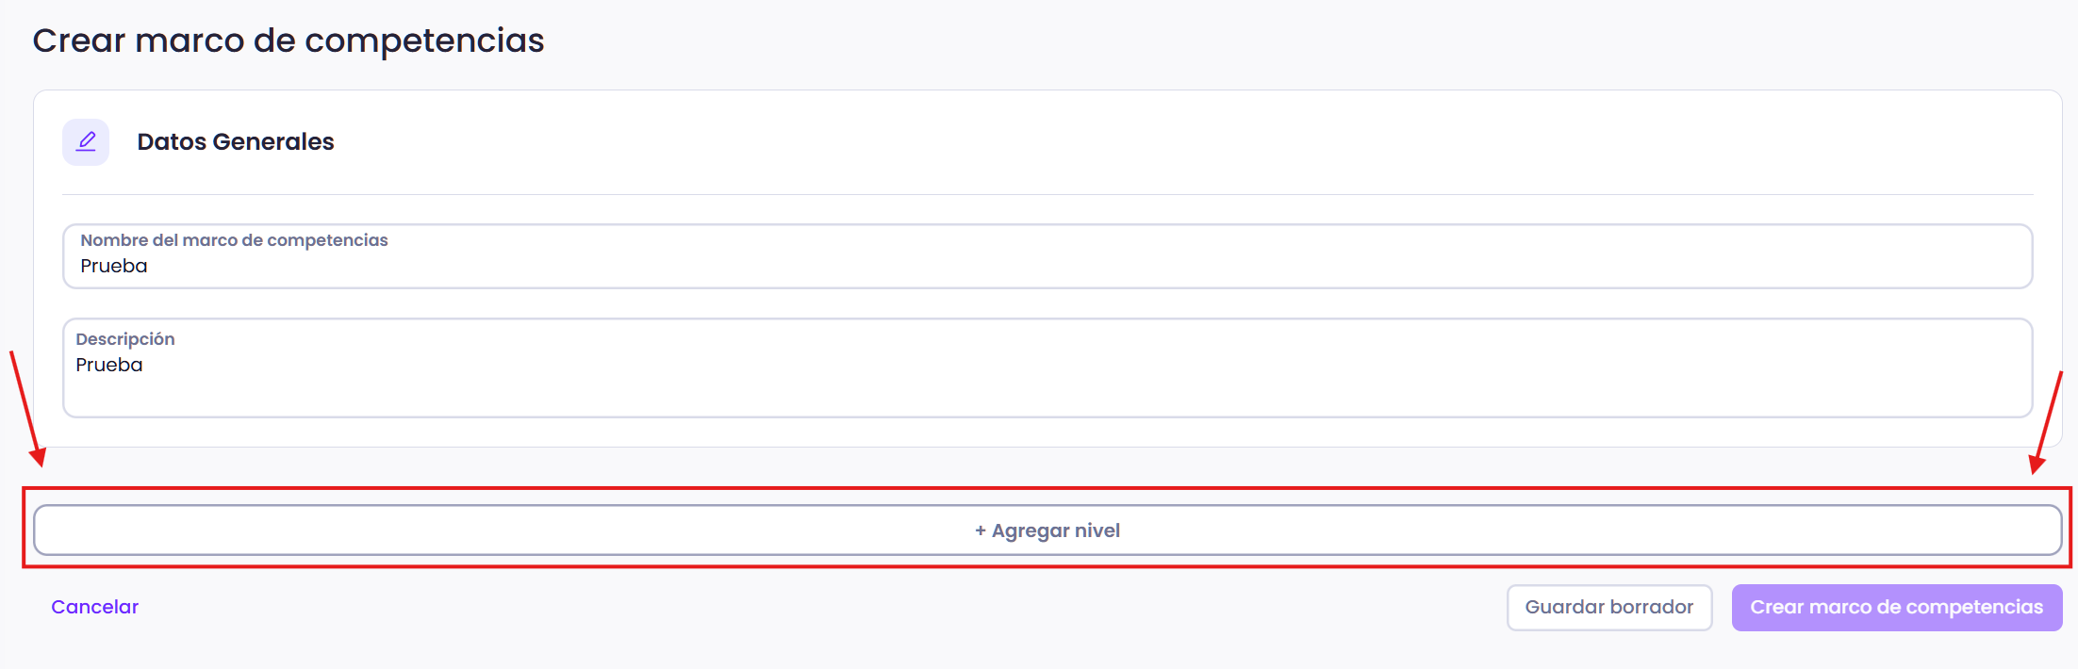Screen dimensions: 2078x669
Task: Click the Nombre del marco de competencias label
Action: click(x=234, y=240)
